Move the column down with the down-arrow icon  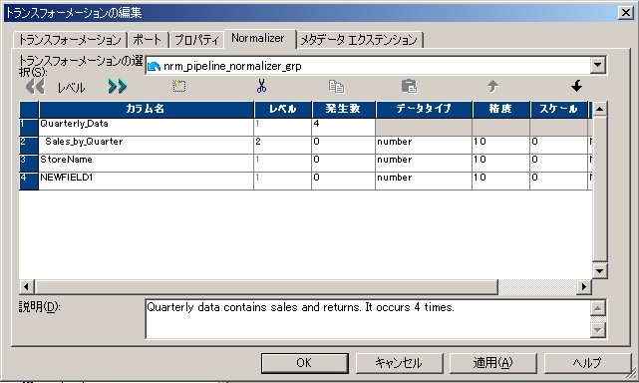point(576,86)
